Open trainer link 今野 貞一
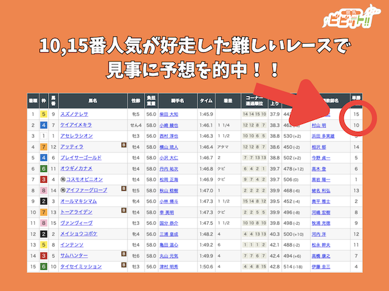389x291 pixels. (321, 158)
